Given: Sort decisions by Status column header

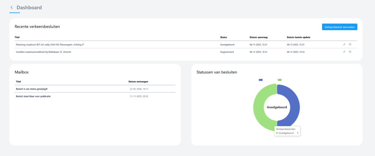Looking at the screenshot, I should [x=224, y=37].
